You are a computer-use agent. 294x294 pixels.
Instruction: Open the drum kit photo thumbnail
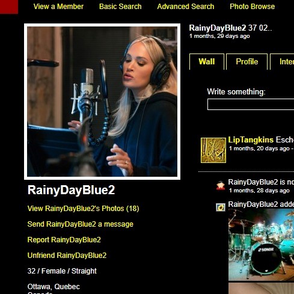pos(261,245)
